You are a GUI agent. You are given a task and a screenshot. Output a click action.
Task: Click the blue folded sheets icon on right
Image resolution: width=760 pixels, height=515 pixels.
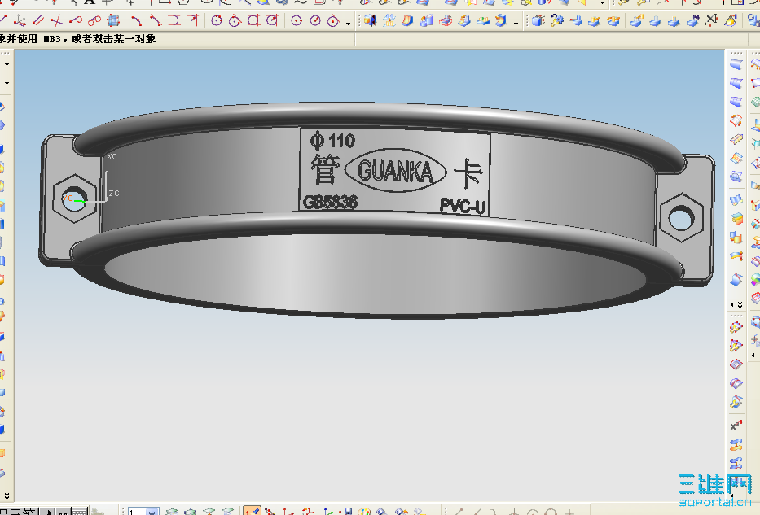point(736,200)
